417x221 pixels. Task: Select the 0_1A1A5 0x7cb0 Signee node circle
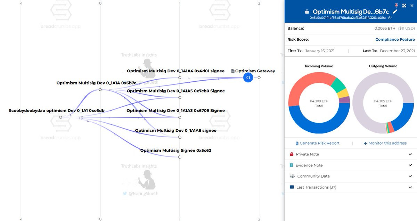click(180, 98)
